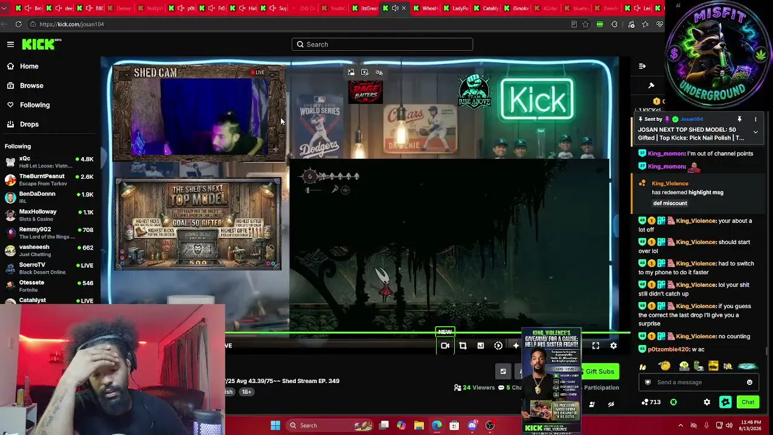The width and height of the screenshot is (773, 435).
Task: Open Microsoft Store from the taskbar
Action: [454, 425]
